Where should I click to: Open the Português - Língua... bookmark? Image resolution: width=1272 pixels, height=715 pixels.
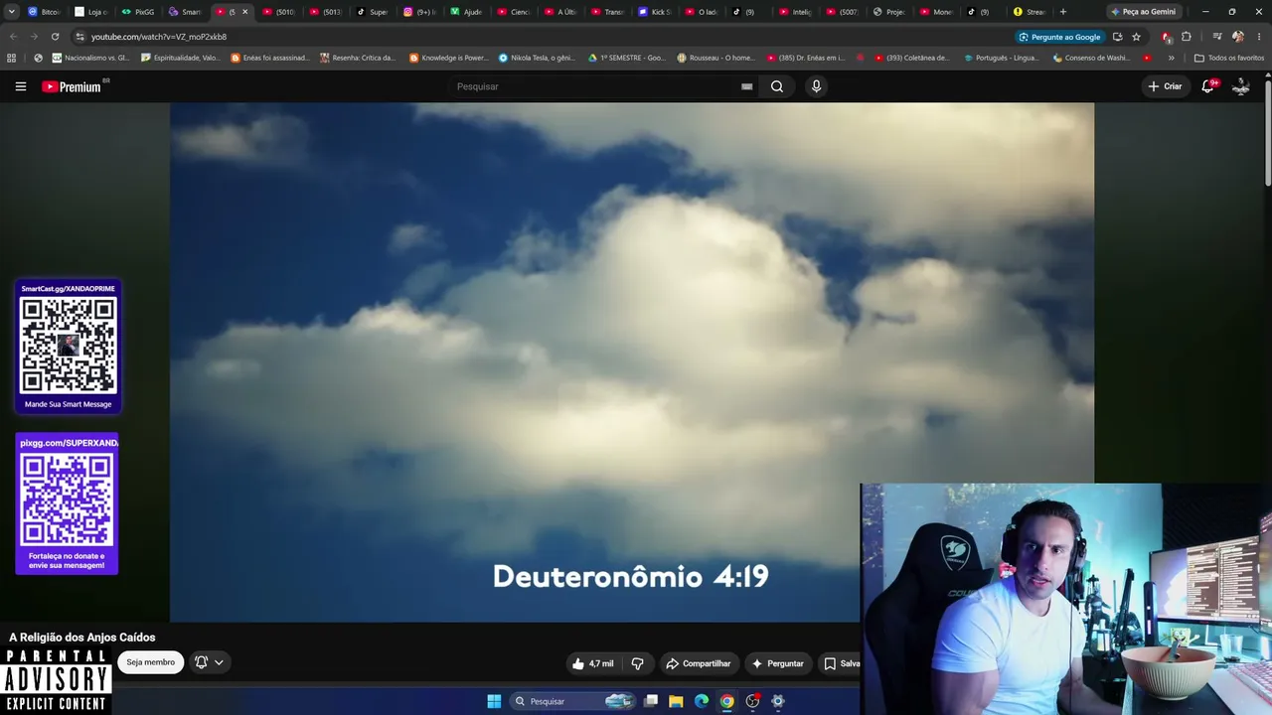point(1002,58)
